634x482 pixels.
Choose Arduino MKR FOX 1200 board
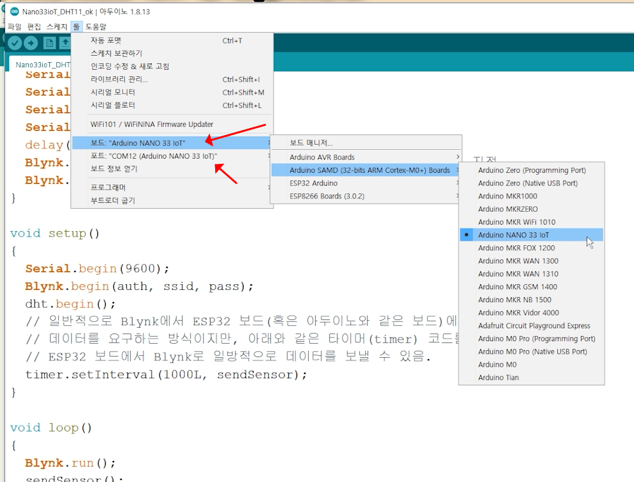tap(532, 248)
